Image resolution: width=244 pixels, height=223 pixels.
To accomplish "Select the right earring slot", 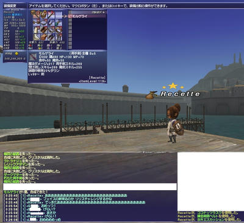I will point(59,22).
